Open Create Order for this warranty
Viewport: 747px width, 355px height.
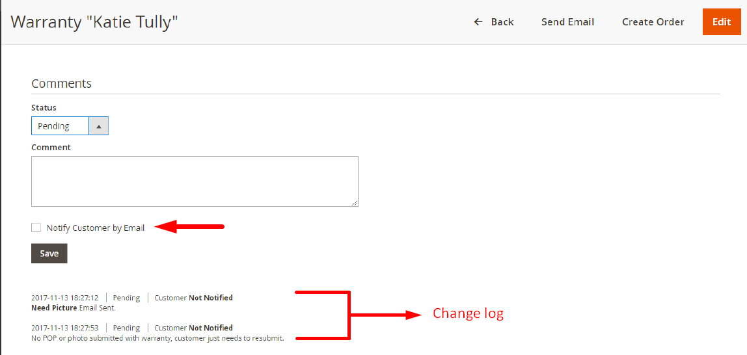coord(653,22)
